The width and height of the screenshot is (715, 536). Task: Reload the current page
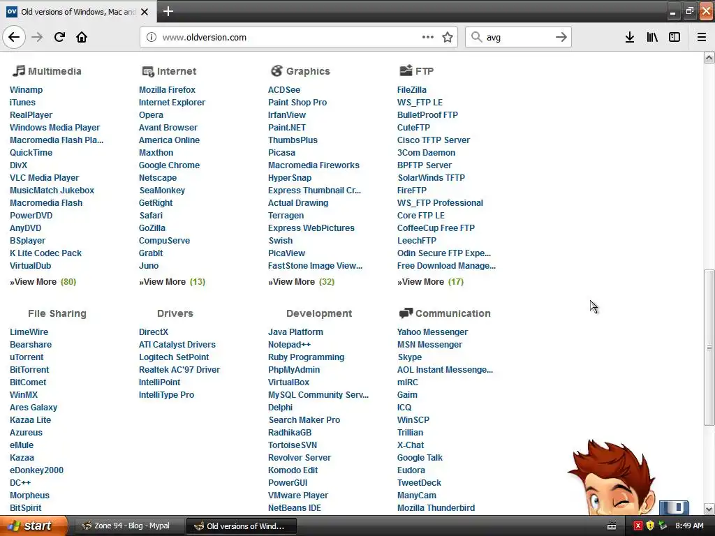[x=59, y=37]
